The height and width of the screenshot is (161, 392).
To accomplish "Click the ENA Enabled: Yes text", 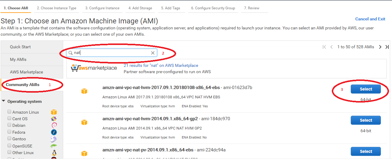I will click(x=195, y=106).
